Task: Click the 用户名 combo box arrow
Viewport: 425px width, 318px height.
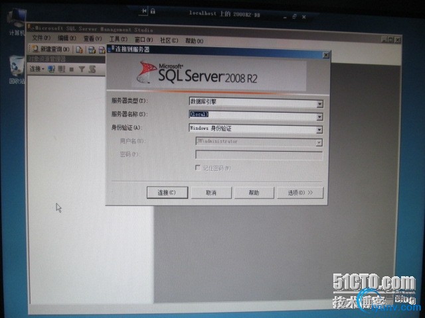Action: [x=319, y=142]
